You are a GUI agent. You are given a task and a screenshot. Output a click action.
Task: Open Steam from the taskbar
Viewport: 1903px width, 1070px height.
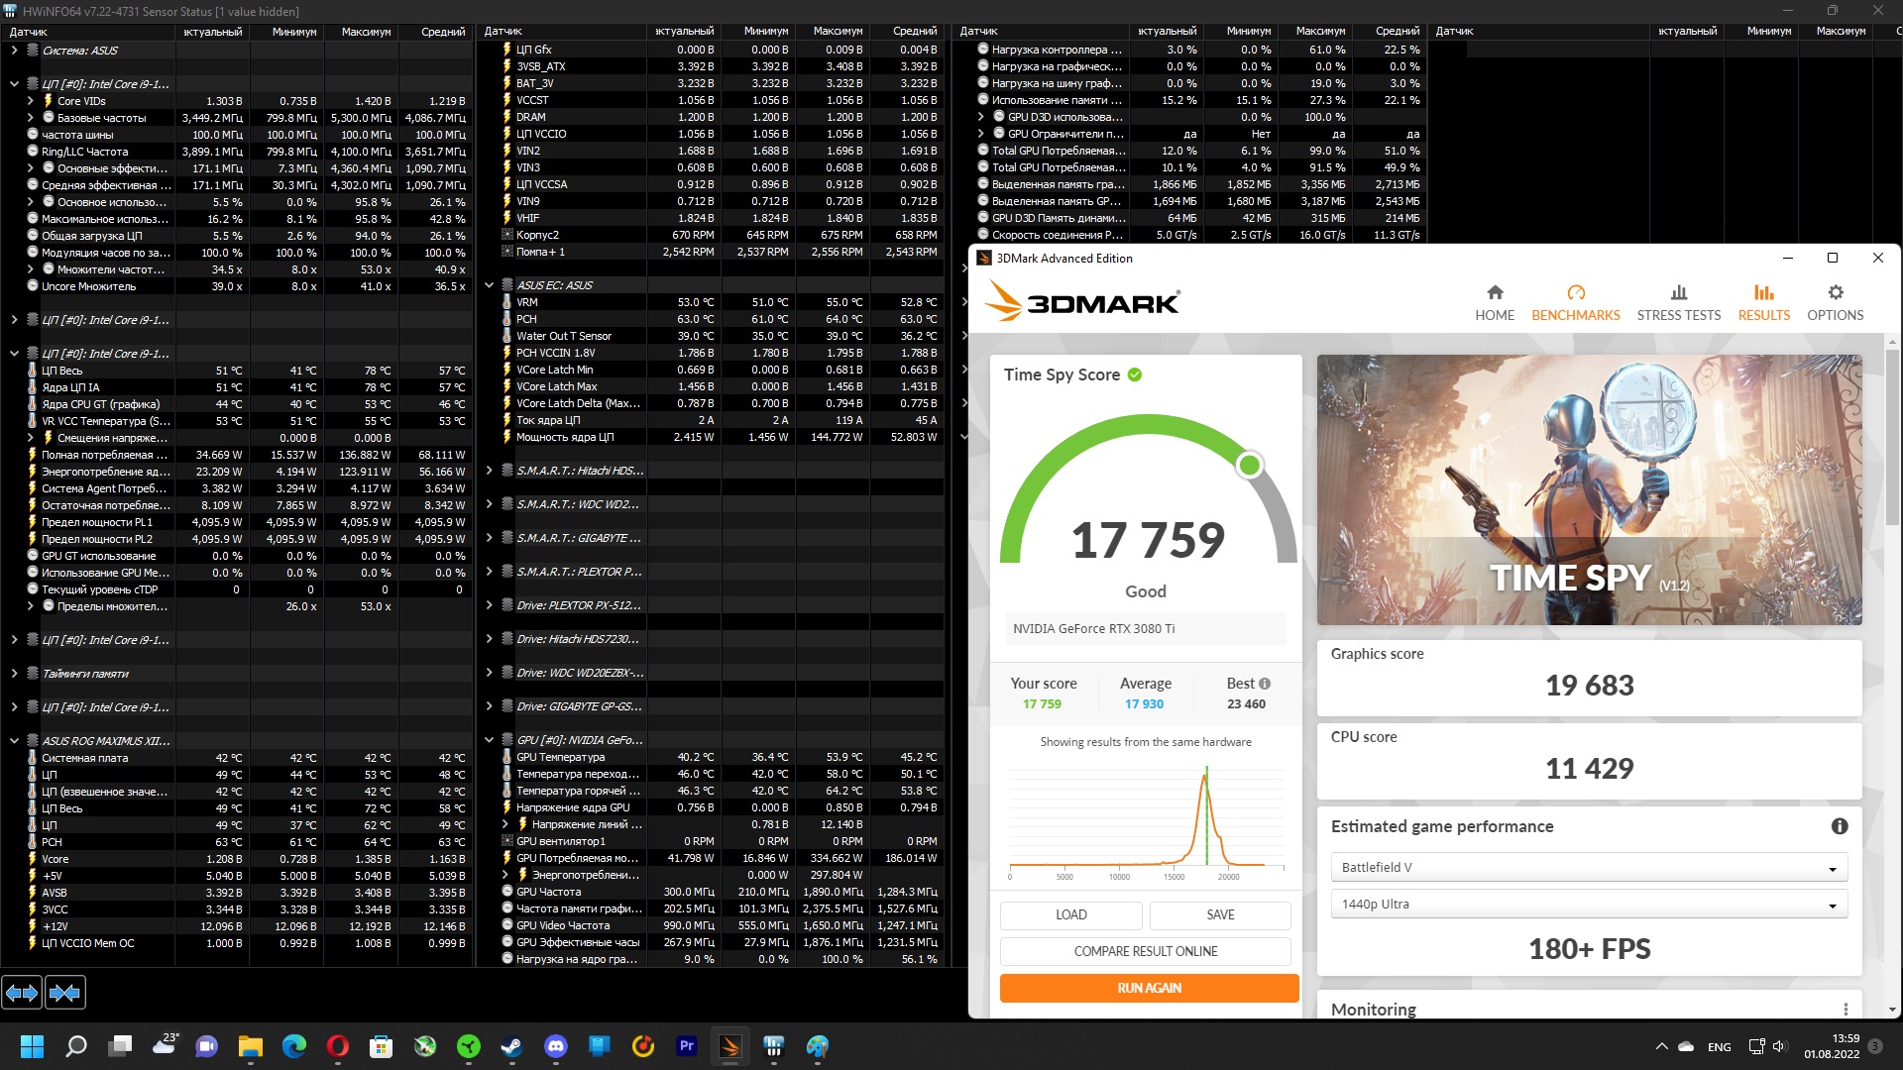point(511,1046)
